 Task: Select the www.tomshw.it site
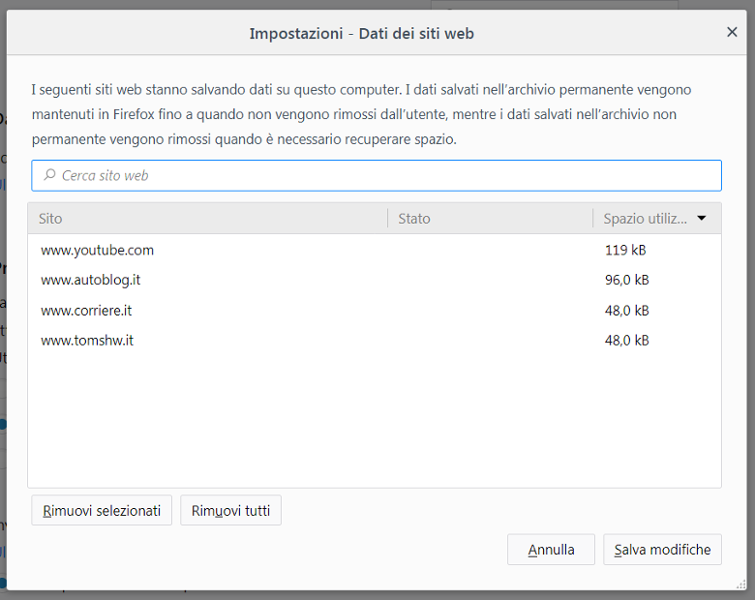[87, 341]
